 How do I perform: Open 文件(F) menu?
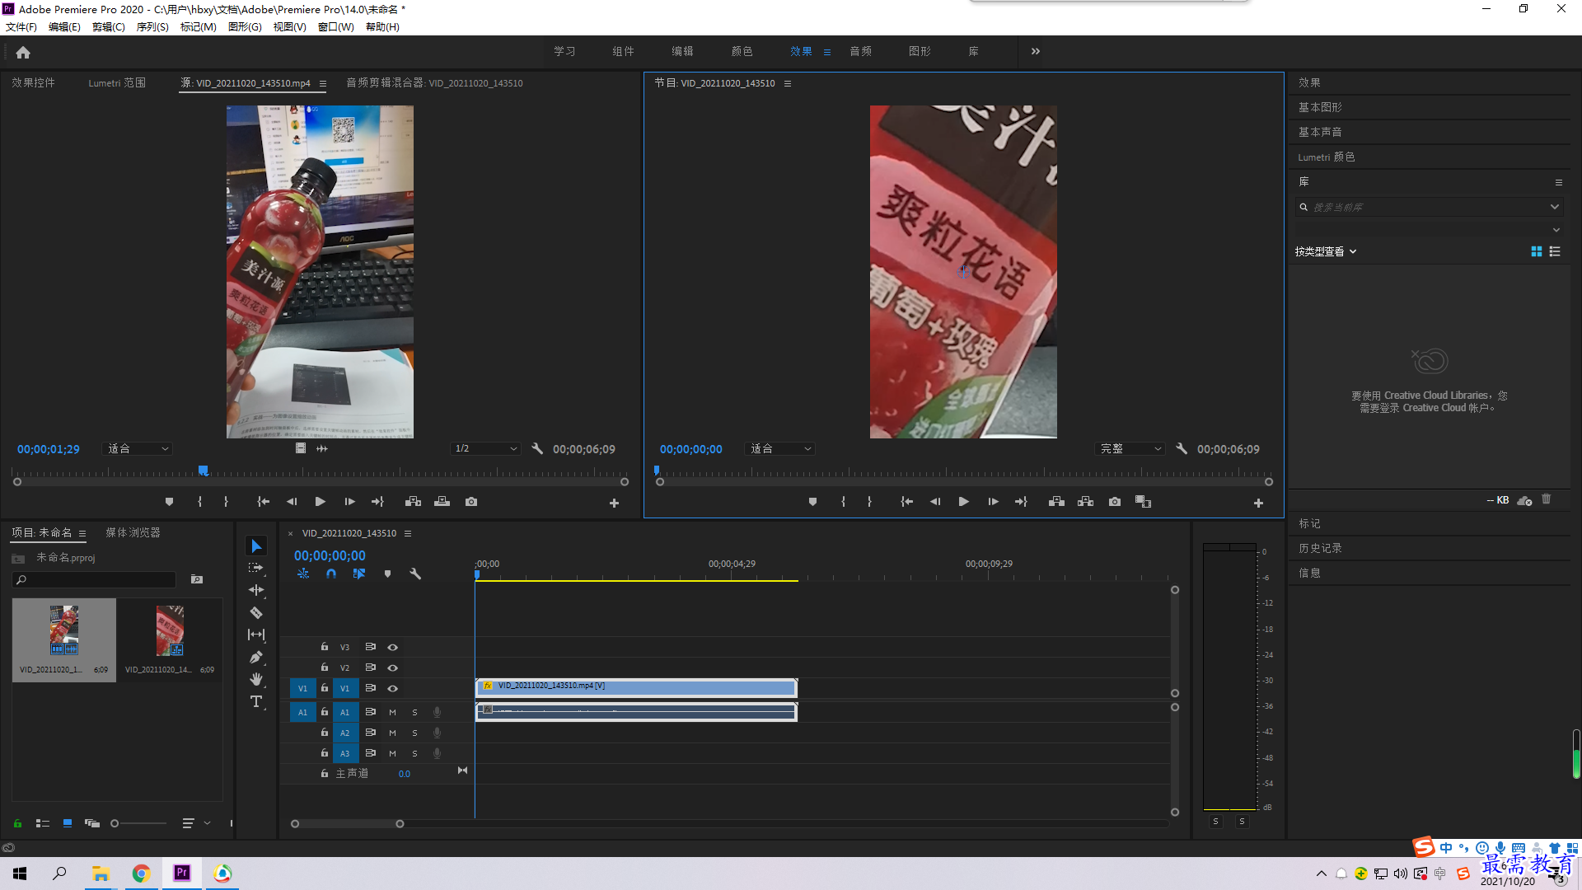point(21,26)
